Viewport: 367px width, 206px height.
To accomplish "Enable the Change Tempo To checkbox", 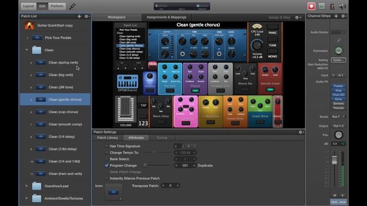I will click(107, 153).
